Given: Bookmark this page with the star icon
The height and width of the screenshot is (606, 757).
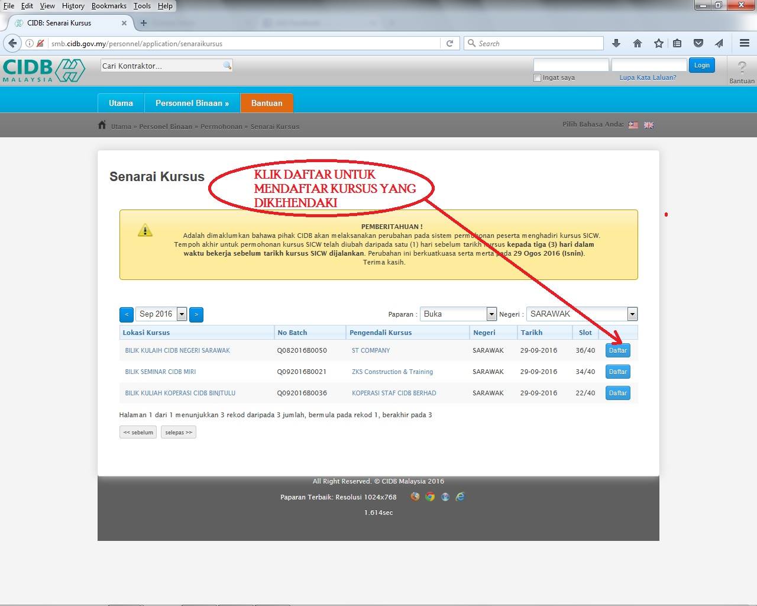Looking at the screenshot, I should click(x=658, y=43).
